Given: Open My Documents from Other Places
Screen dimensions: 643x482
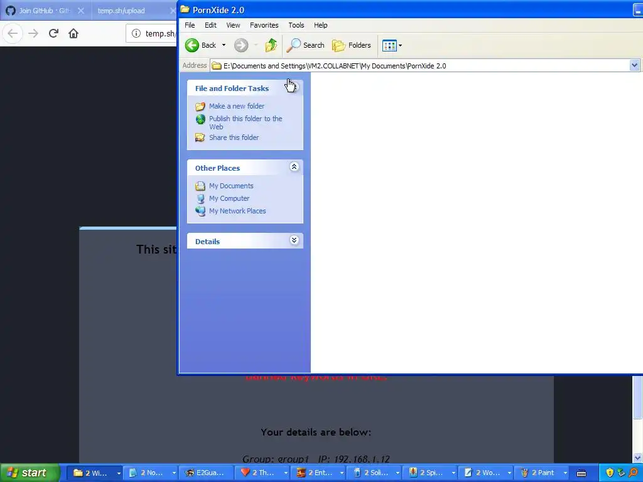Looking at the screenshot, I should 231,186.
